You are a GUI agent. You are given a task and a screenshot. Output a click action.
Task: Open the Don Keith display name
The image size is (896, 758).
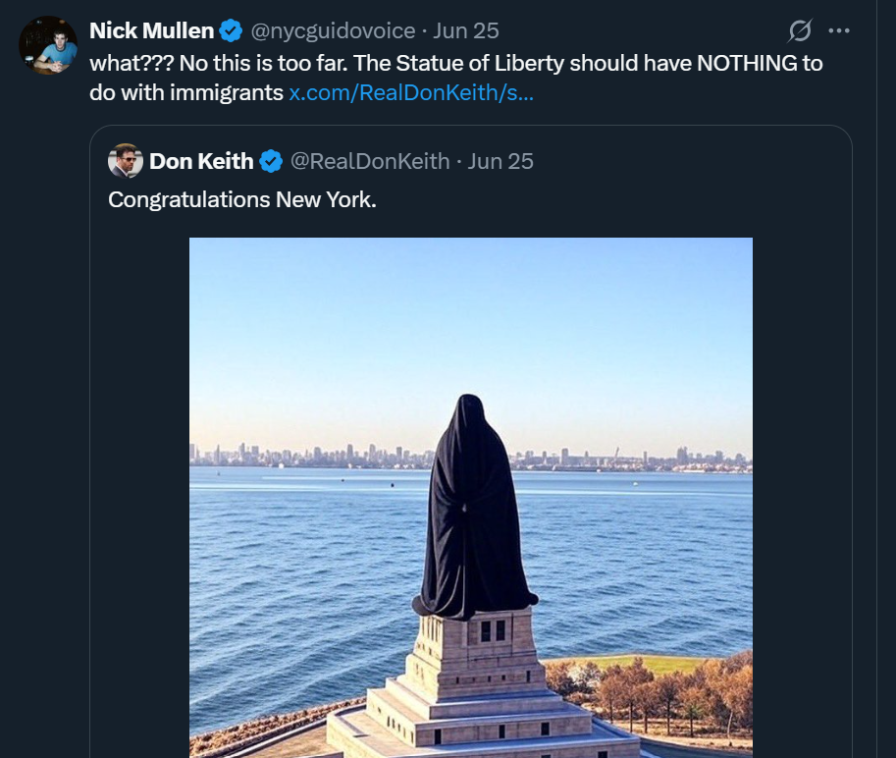pos(201,161)
